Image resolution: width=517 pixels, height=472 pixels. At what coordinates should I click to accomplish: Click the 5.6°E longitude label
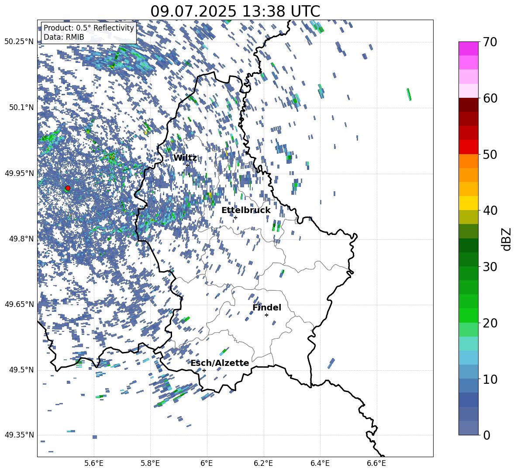click(x=94, y=463)
